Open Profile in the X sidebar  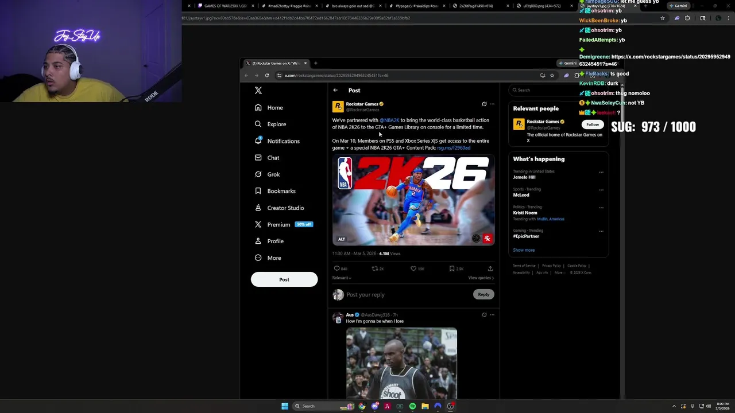point(269,241)
